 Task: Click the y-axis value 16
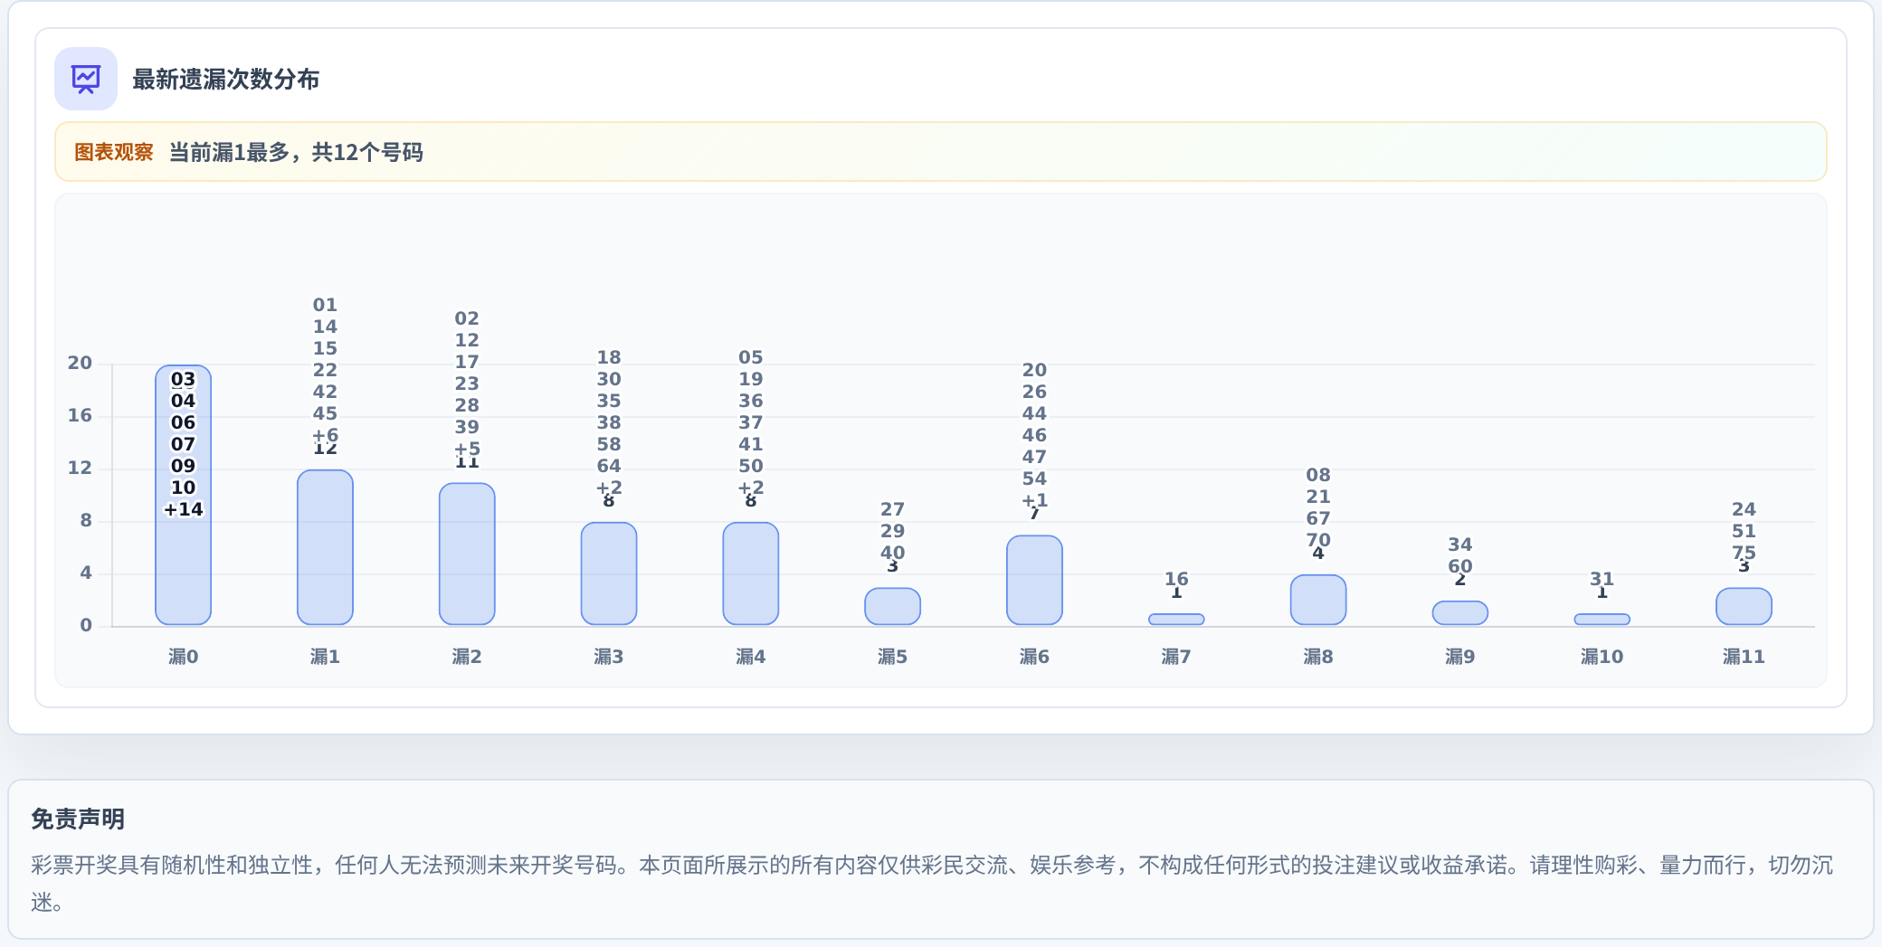[x=80, y=415]
